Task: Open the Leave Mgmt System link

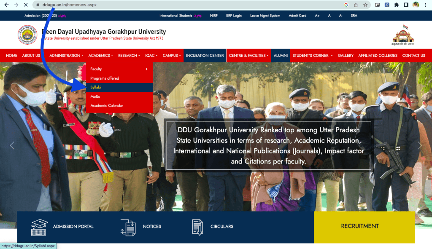Action: click(265, 16)
